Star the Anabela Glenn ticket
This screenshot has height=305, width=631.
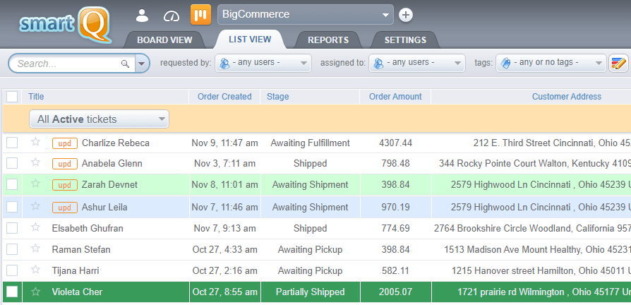(x=36, y=162)
